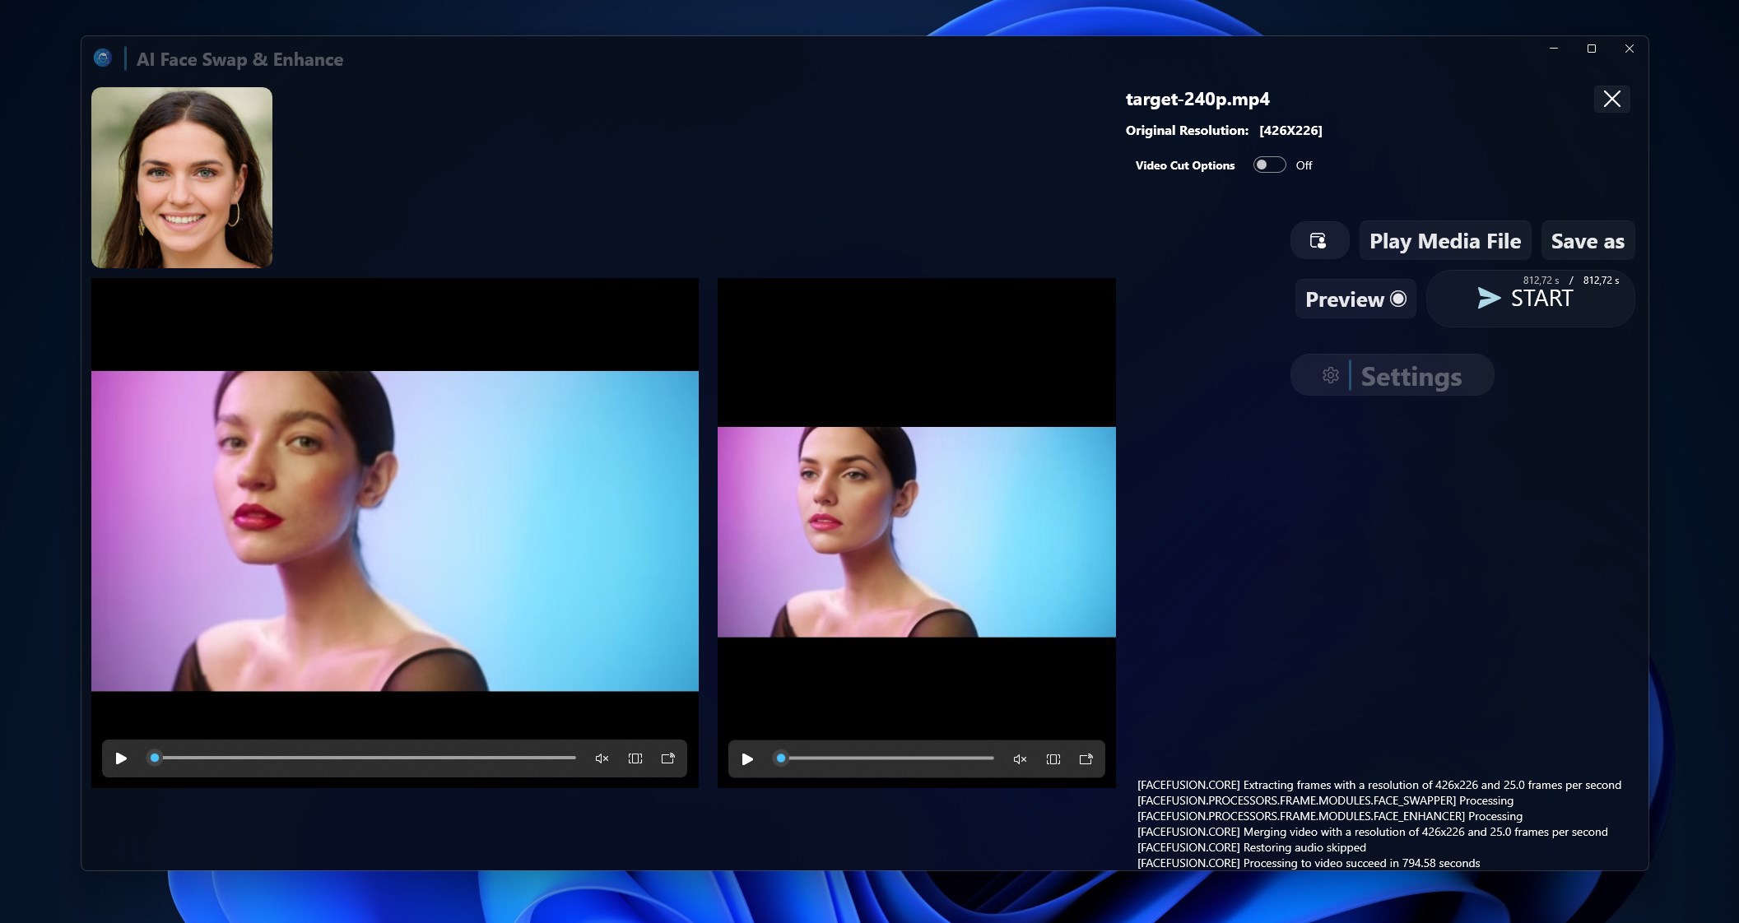
Task: Click the seek bar of the left player
Action: (362, 758)
